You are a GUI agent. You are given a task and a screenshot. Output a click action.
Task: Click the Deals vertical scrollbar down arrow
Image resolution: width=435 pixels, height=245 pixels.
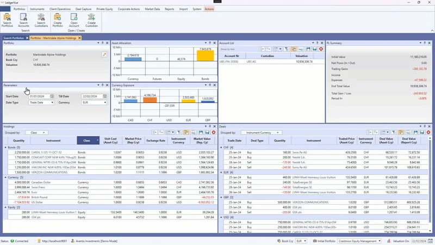[430, 231]
